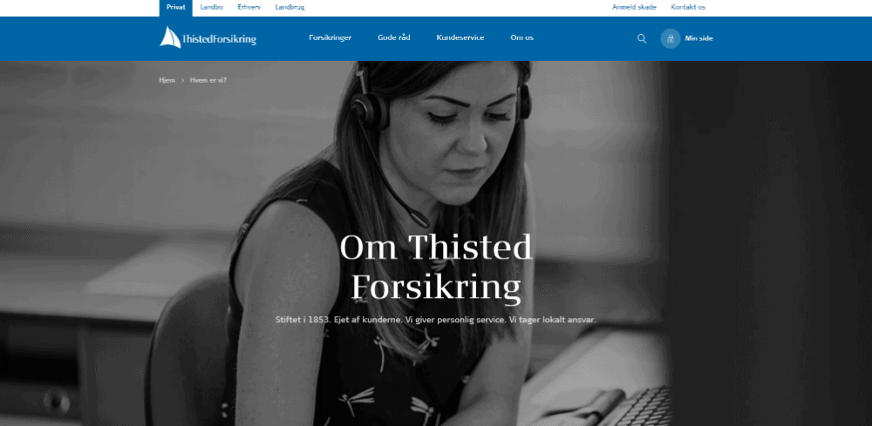The image size is (872, 426).
Task: Select the Privat tab
Action: [x=176, y=7]
